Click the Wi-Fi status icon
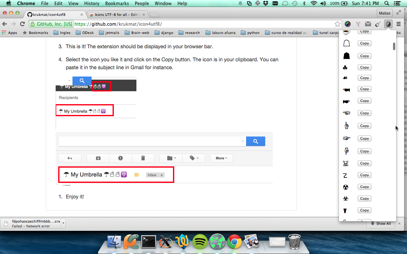 (x=314, y=3)
